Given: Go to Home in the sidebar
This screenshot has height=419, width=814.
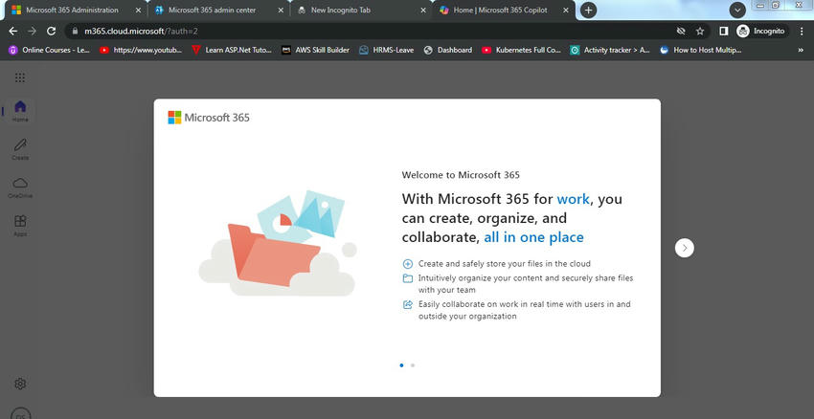Looking at the screenshot, I should (20, 111).
